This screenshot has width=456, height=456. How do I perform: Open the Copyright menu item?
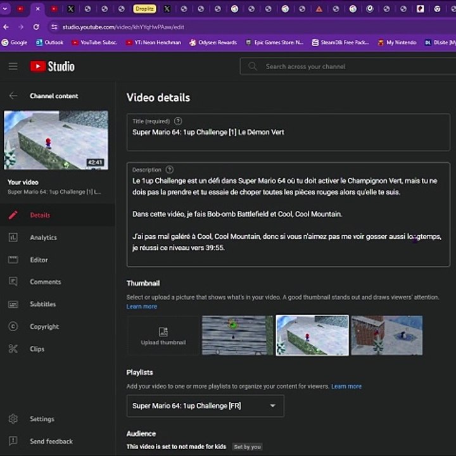coord(58,326)
